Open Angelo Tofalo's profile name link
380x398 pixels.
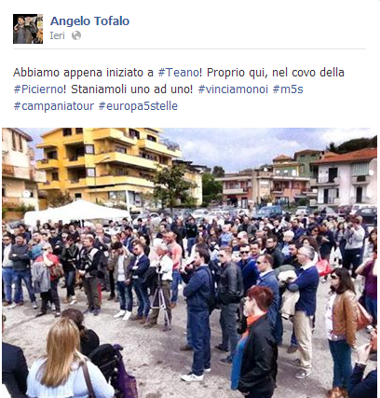tap(89, 21)
